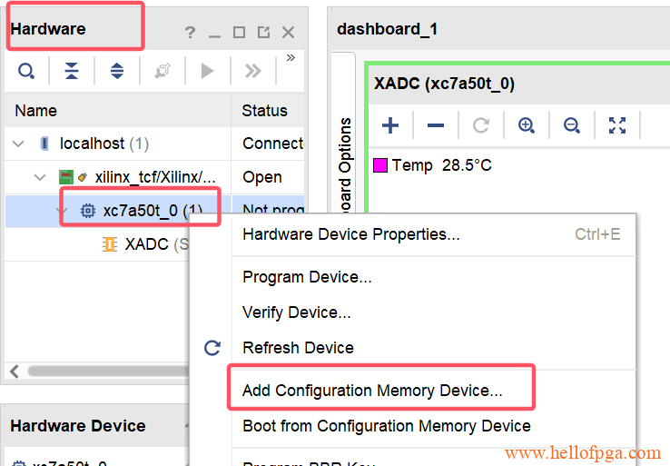
Task: Collapse the localhost tree node
Action: click(x=19, y=144)
